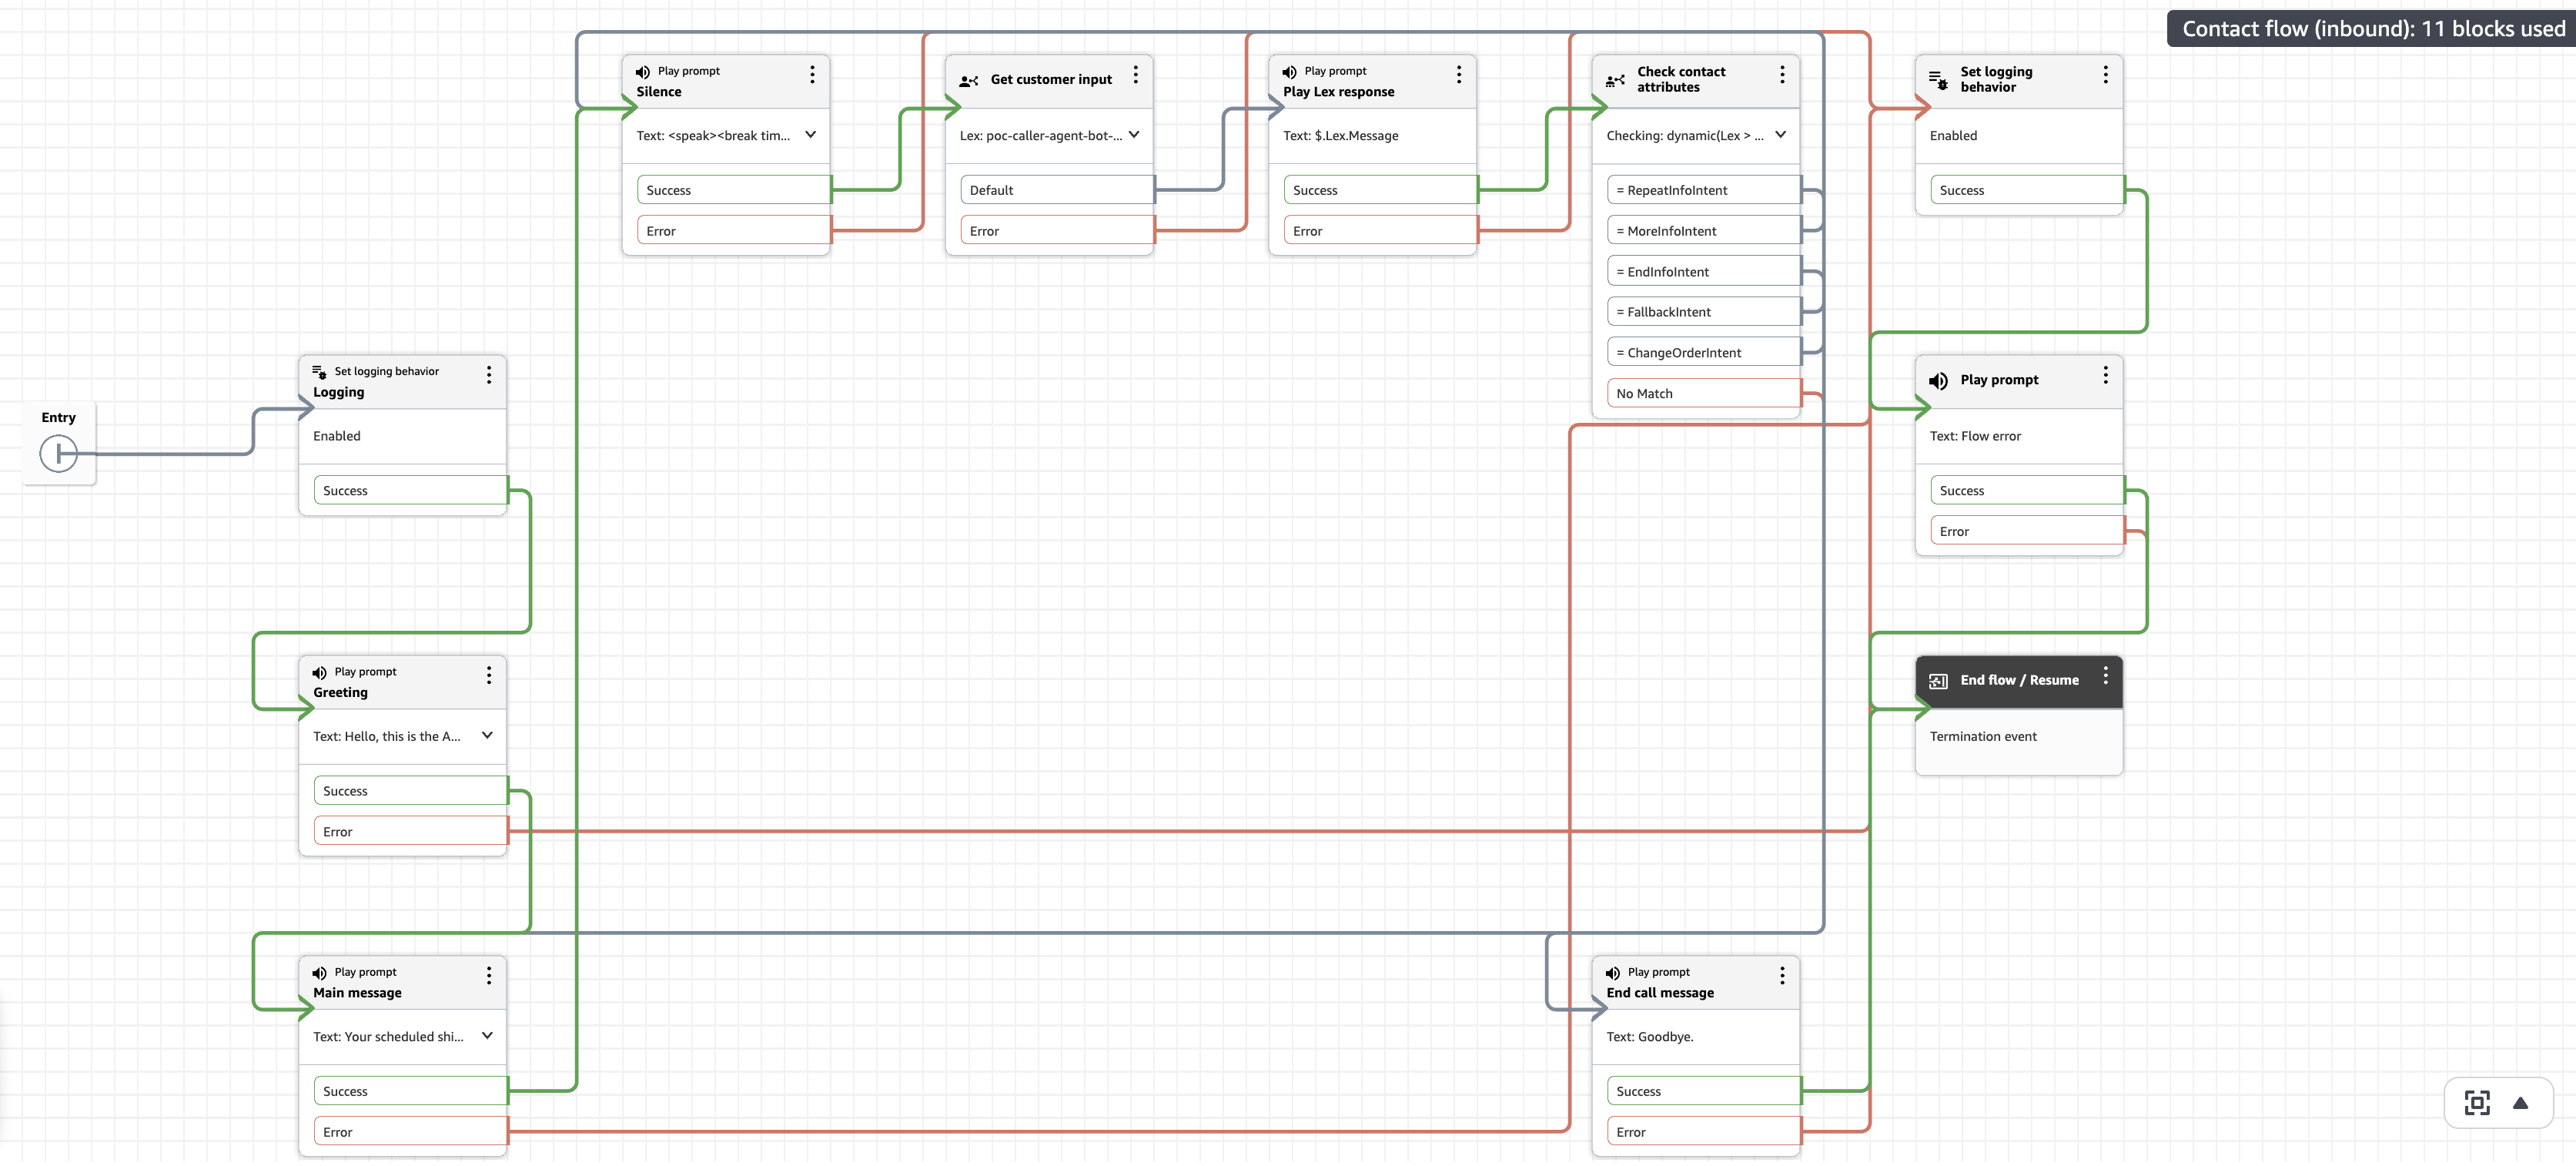
Task: Click the Entry start point circle
Action: coord(59,454)
